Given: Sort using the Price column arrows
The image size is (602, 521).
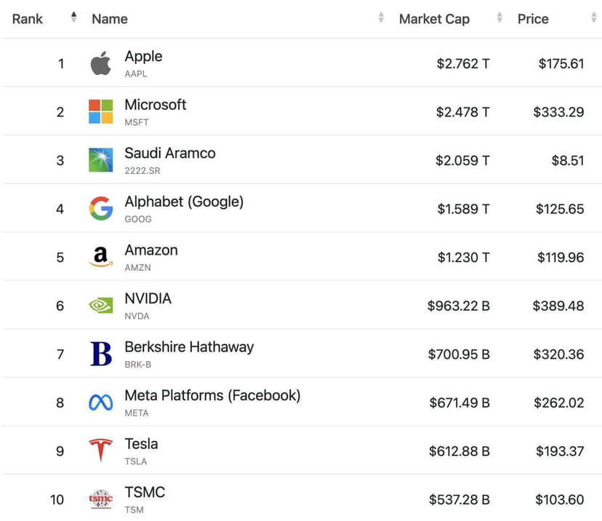Looking at the screenshot, I should [x=593, y=17].
